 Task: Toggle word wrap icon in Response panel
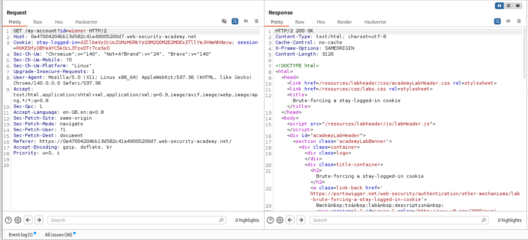[497, 21]
